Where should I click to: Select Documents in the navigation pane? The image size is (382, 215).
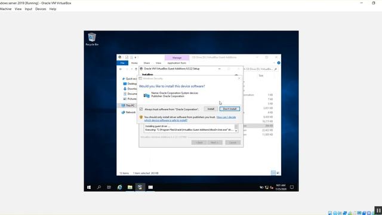click(130, 94)
